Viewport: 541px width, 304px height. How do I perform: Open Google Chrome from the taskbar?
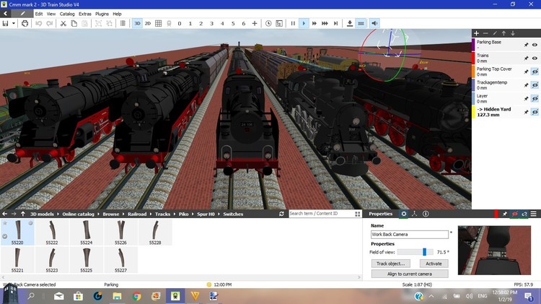coord(137,296)
